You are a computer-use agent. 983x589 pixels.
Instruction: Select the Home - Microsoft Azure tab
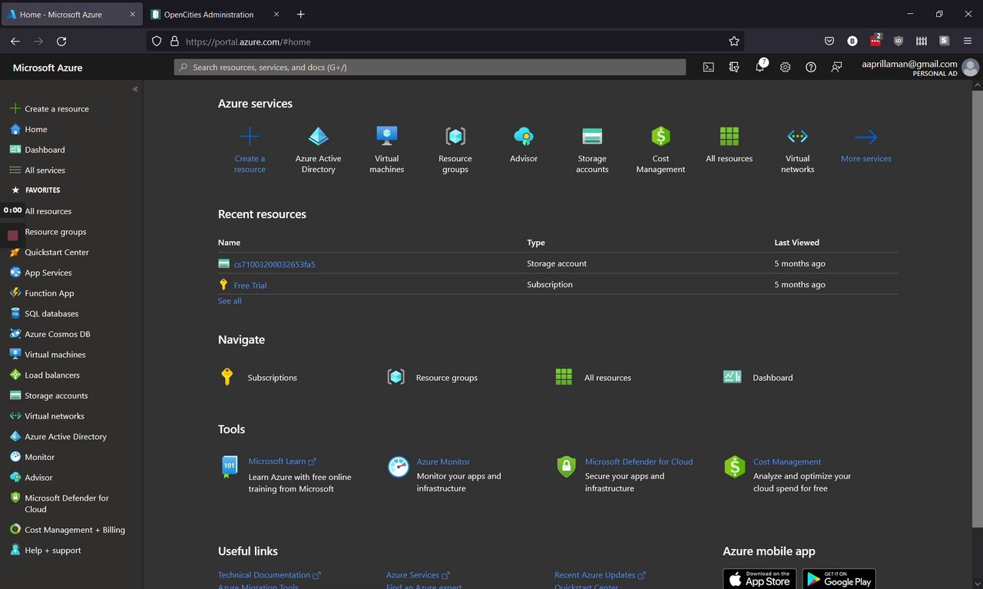coord(71,14)
